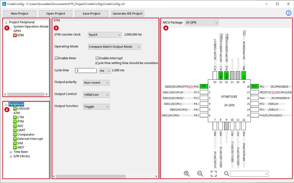
Task: Disable the Enable timer checkbox
Action: (57, 58)
